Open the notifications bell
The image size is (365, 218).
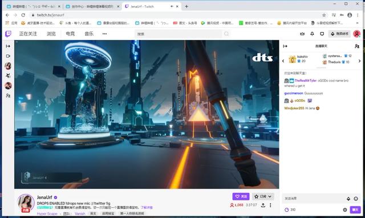[x=312, y=34]
